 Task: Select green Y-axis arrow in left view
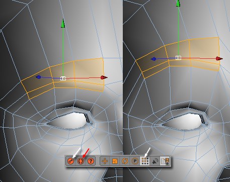(63, 24)
